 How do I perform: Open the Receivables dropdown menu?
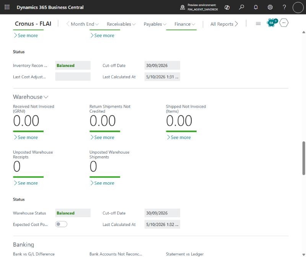pyautogui.click(x=121, y=24)
